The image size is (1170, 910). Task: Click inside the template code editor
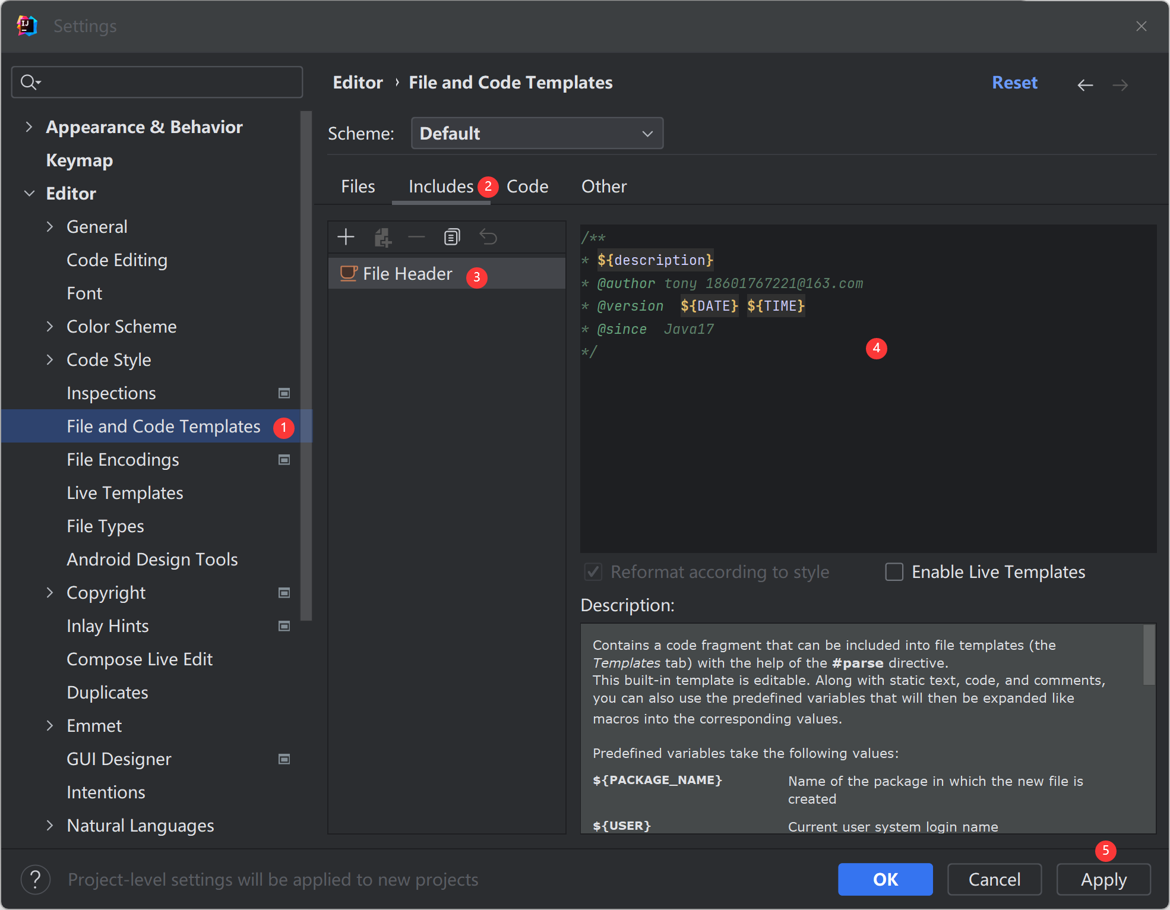tap(868, 389)
